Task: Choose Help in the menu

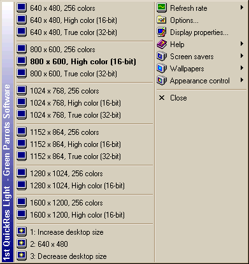Action: click(201, 45)
